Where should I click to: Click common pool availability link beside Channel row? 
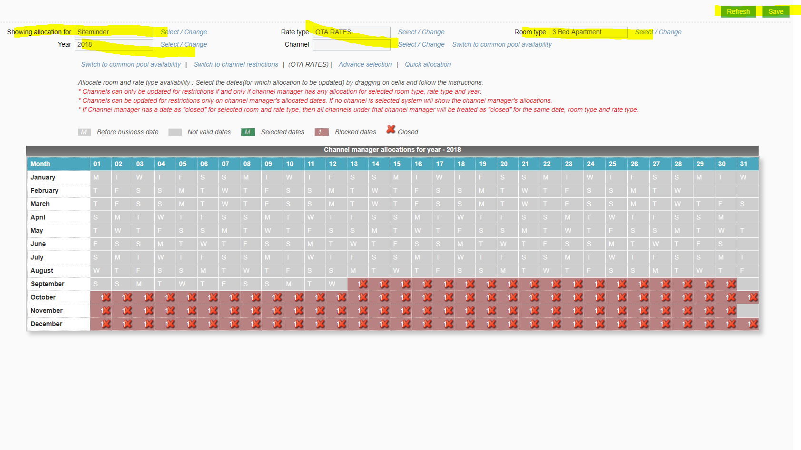[502, 44]
